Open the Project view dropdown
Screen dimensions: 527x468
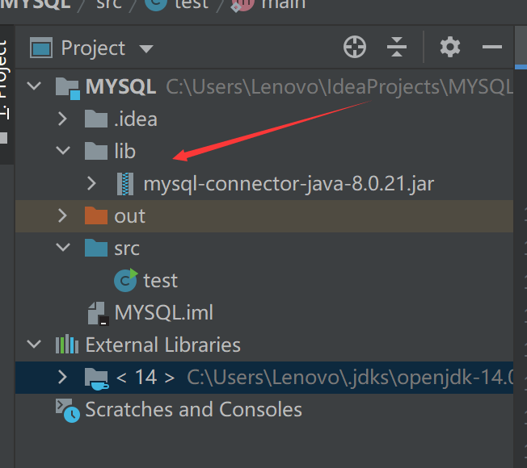click(146, 49)
